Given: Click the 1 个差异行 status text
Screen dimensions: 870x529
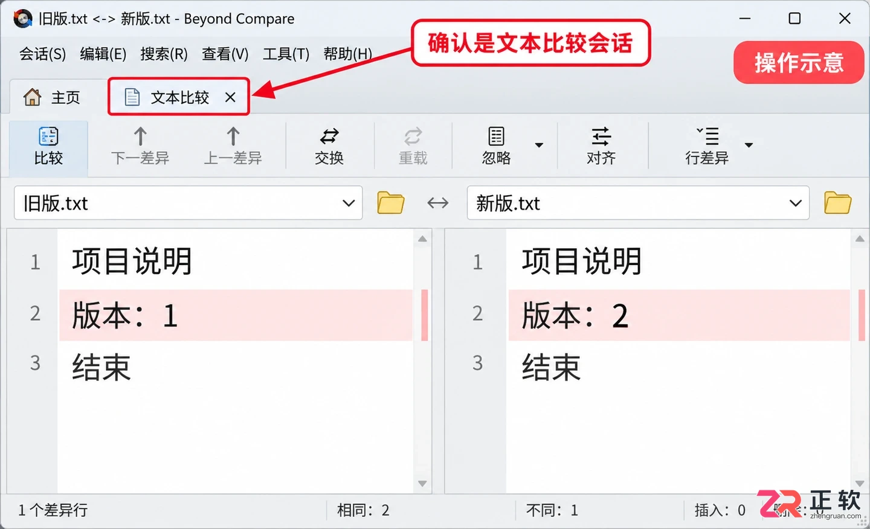Looking at the screenshot, I should (53, 510).
